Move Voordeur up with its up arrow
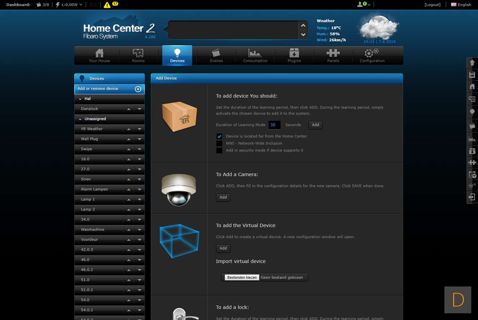This screenshot has width=478, height=320. 129,240
